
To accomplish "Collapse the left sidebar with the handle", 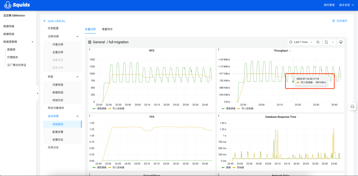I will [37, 93].
